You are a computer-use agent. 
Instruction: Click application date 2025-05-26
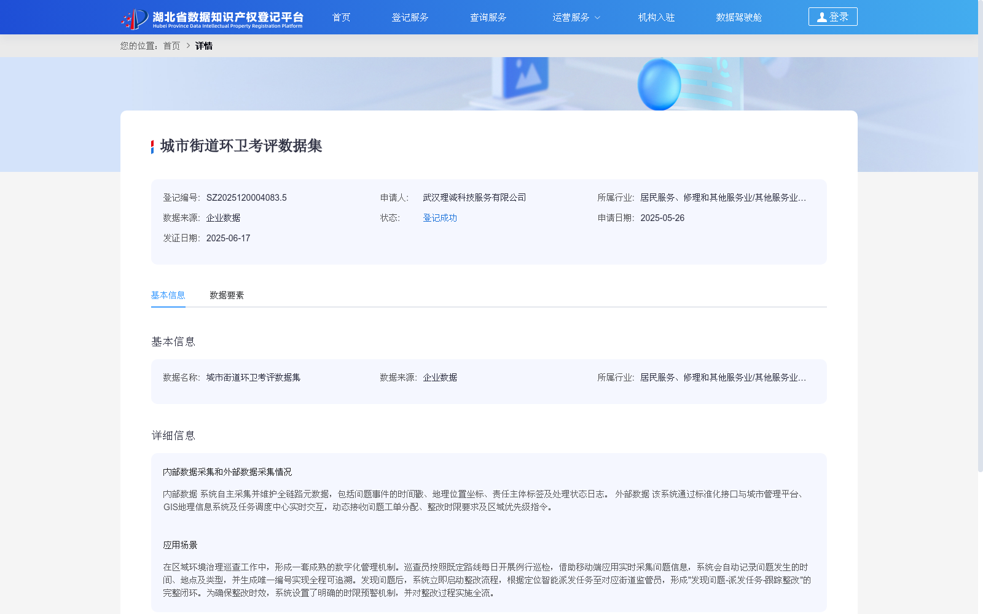pos(662,218)
